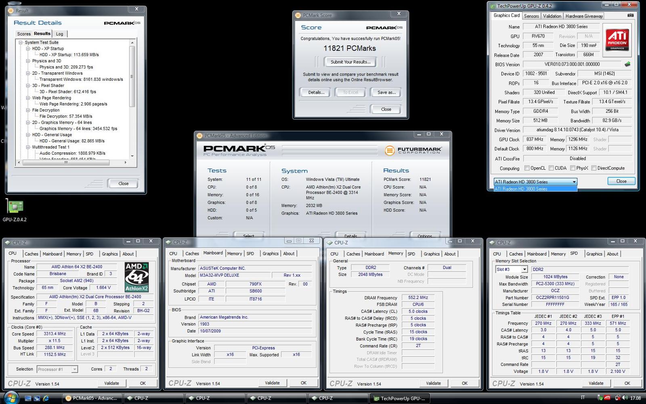Click the BIOS Version field in GPU-Z
This screenshot has height=404, width=646.
coord(572,64)
